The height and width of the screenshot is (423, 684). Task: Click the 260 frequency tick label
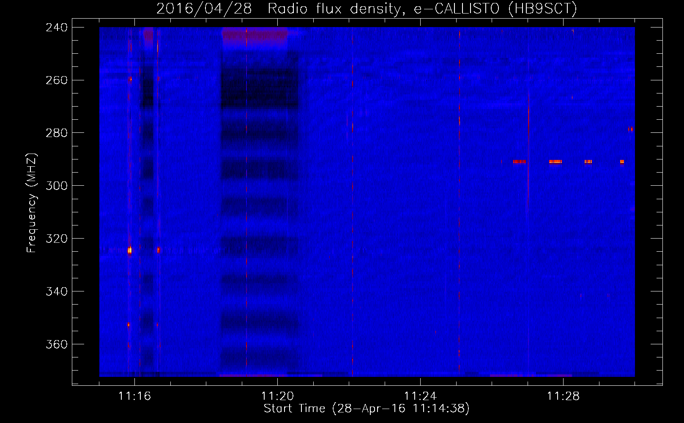click(57, 80)
